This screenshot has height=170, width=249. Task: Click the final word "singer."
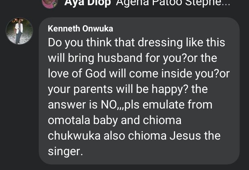65,151
